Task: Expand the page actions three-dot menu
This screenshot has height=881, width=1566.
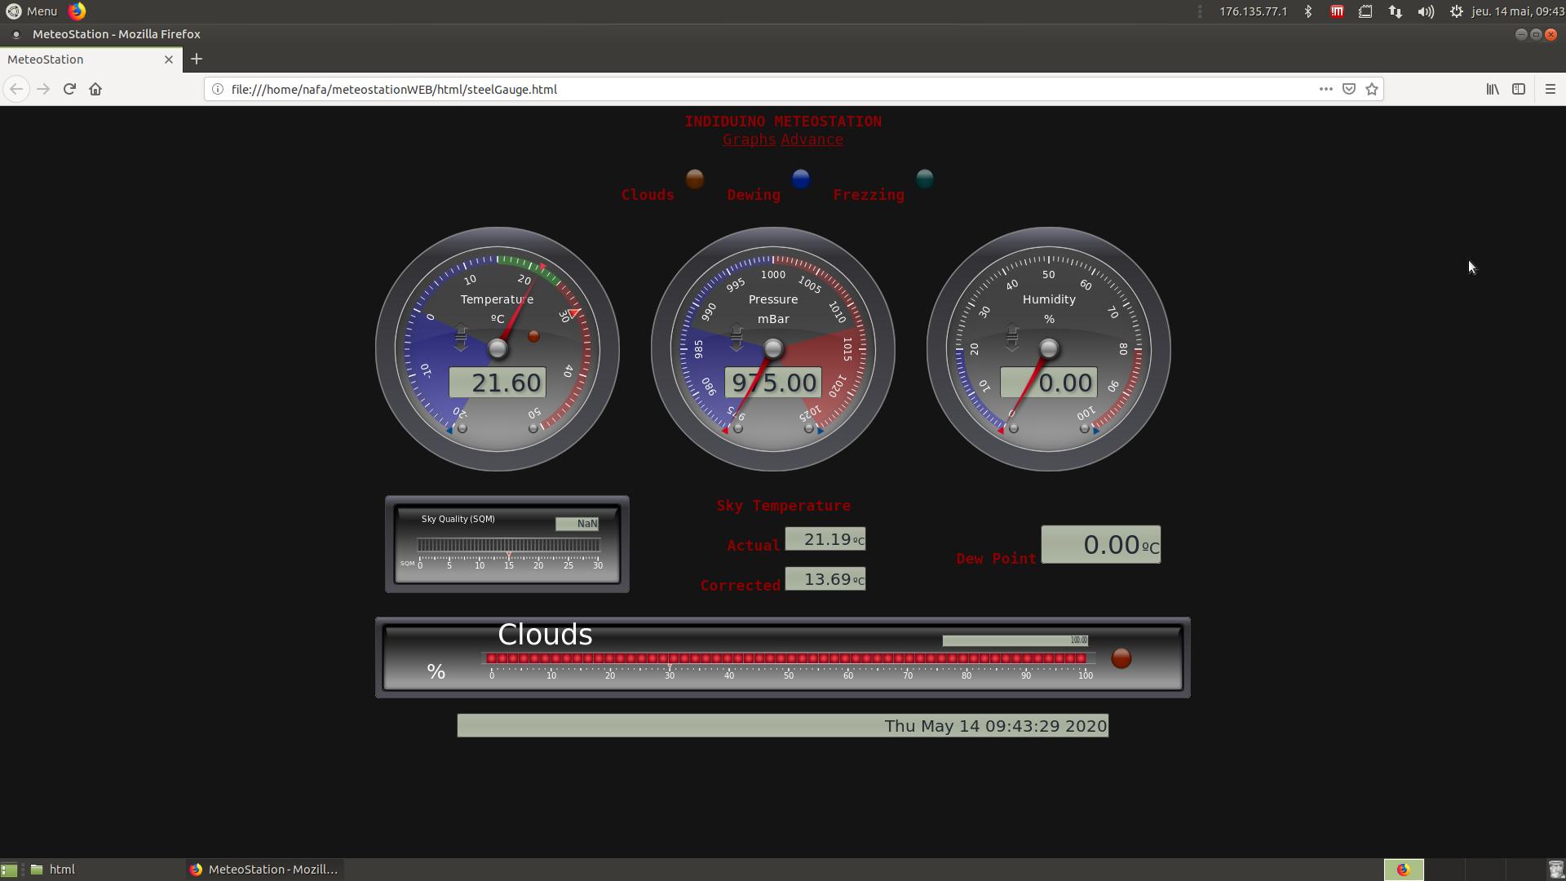Action: coord(1326,89)
